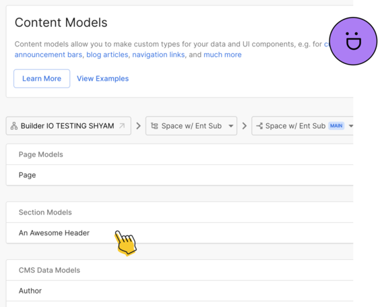Click the external arrow icon beside SHYAM

coord(122,126)
